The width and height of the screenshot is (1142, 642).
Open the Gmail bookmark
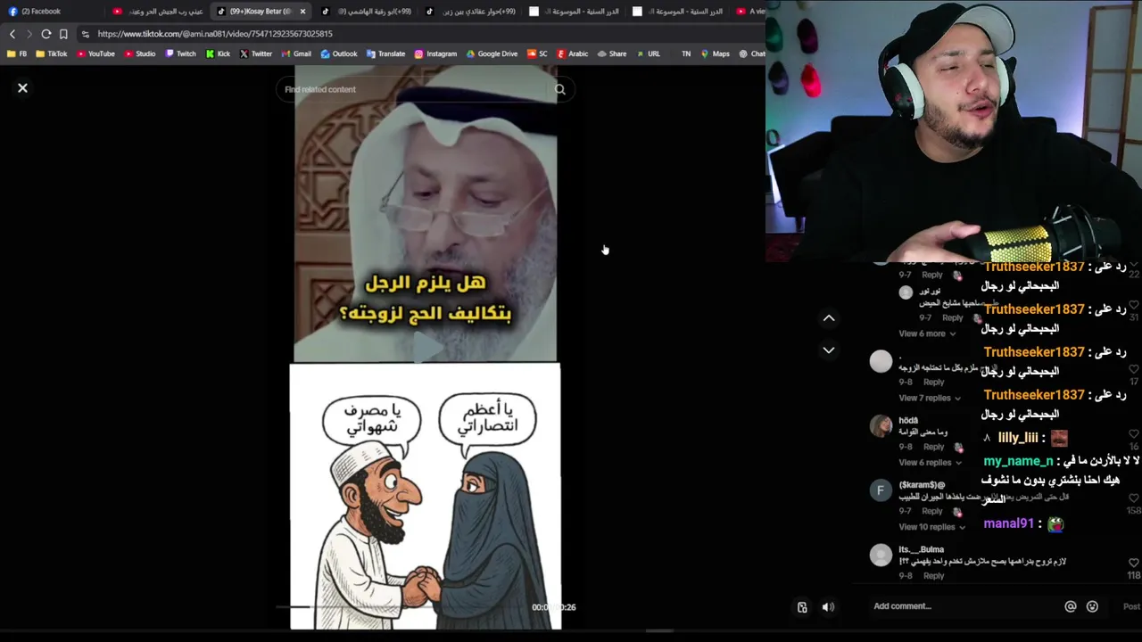[x=296, y=53]
